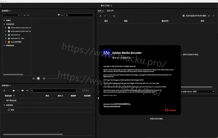Select the Macintosh HD - Data drive icon
The image size is (218, 138).
pos(9,38)
